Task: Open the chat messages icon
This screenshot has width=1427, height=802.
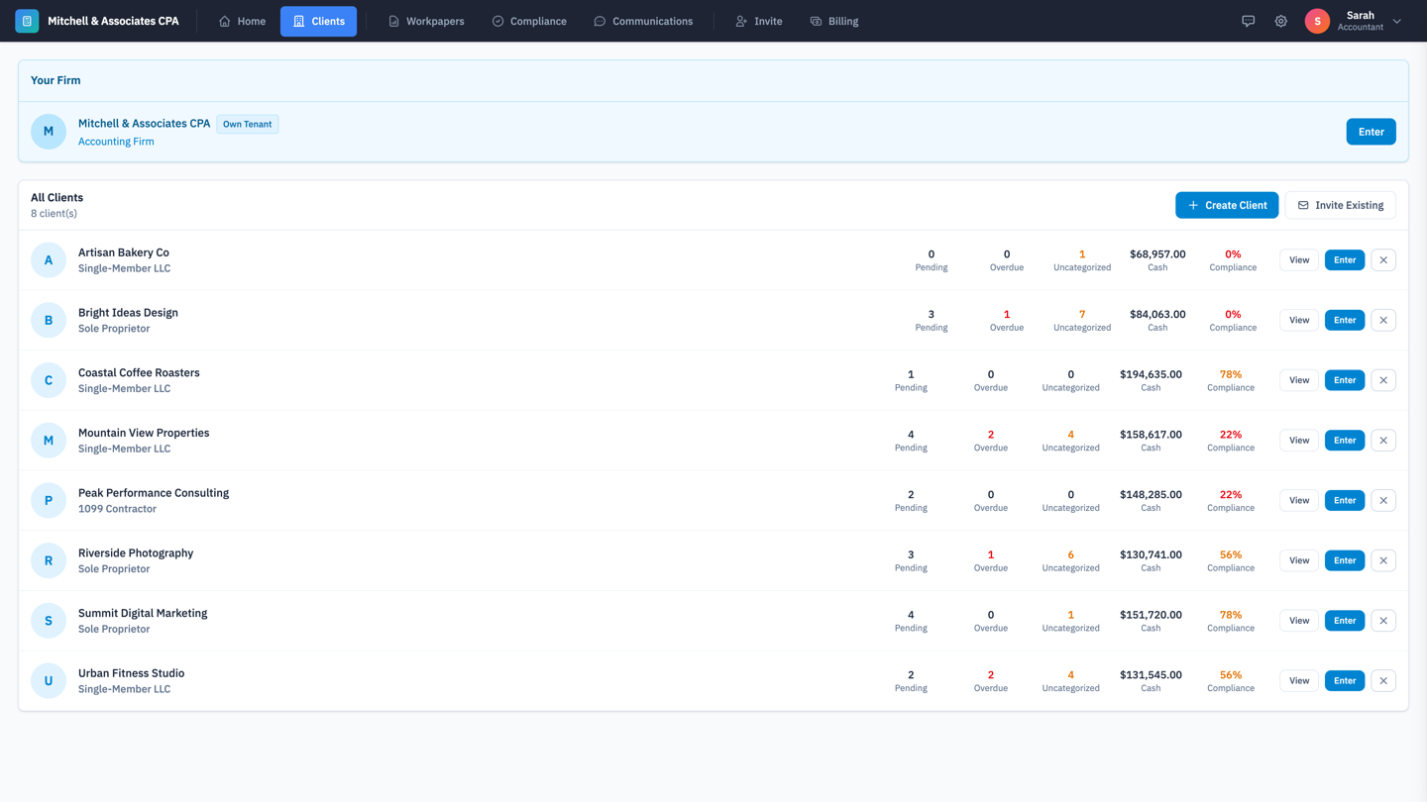Action: pos(1248,20)
